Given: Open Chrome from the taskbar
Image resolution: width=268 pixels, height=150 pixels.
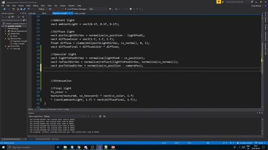Looking at the screenshot, I should point(79,147).
